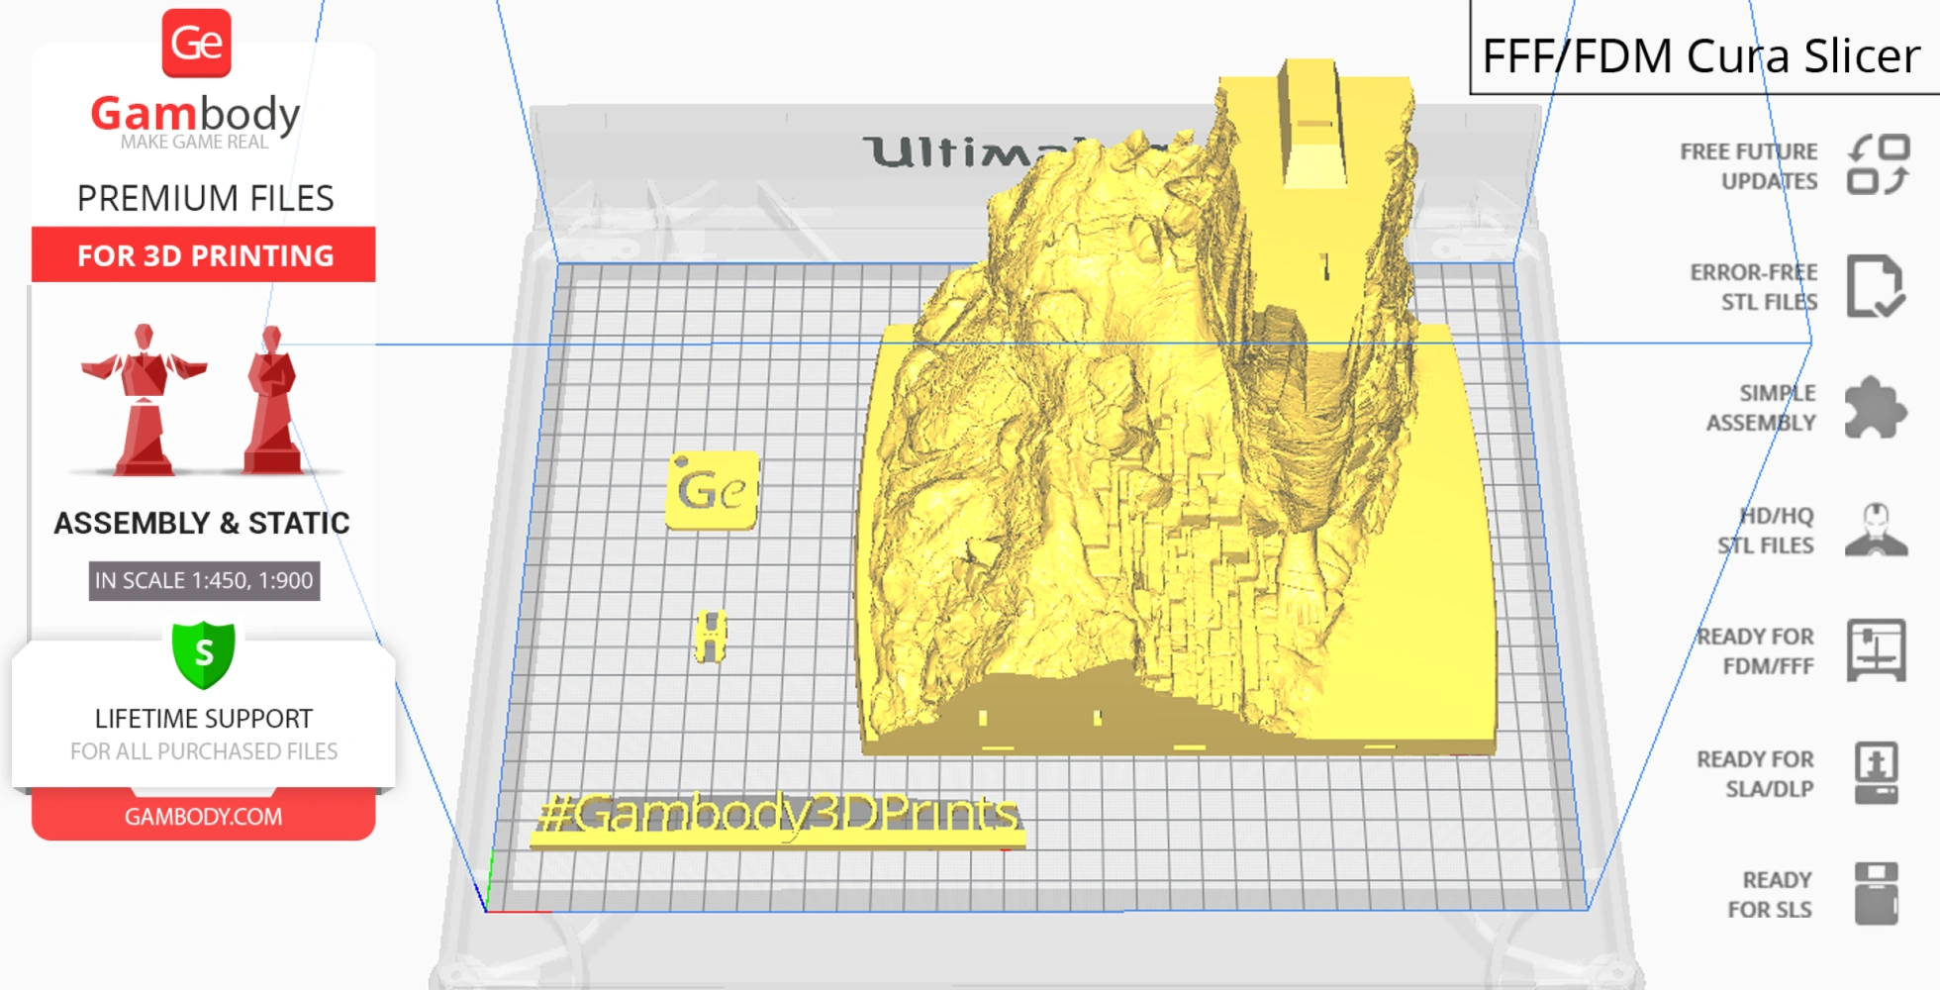Expand the Assembly & Static options

[202, 523]
